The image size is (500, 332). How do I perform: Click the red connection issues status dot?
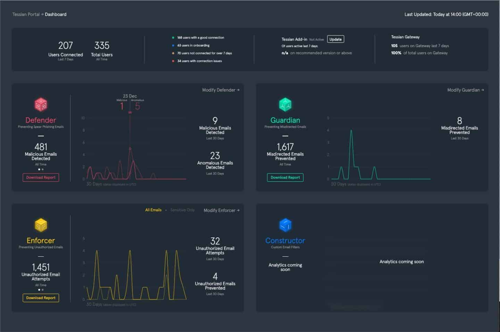(173, 61)
